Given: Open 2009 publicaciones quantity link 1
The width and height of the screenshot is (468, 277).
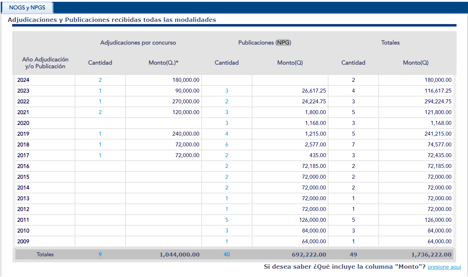Looking at the screenshot, I should tap(227, 241).
